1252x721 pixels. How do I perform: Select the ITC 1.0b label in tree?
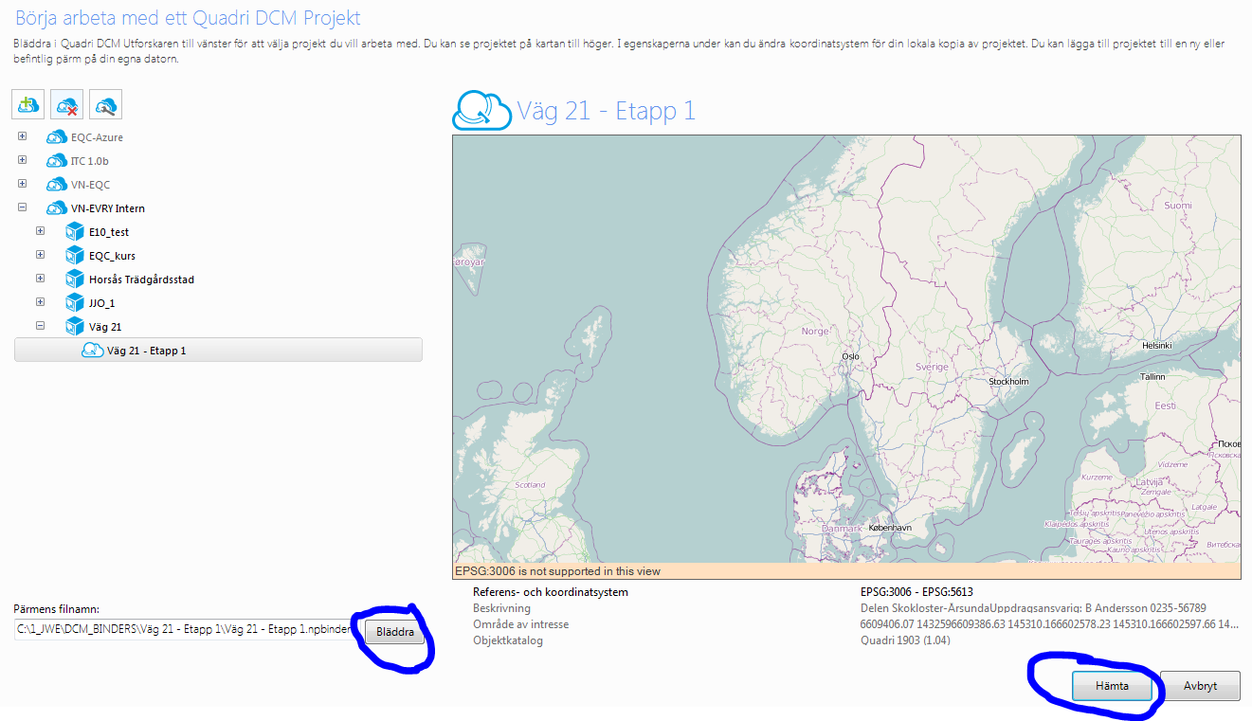(90, 161)
